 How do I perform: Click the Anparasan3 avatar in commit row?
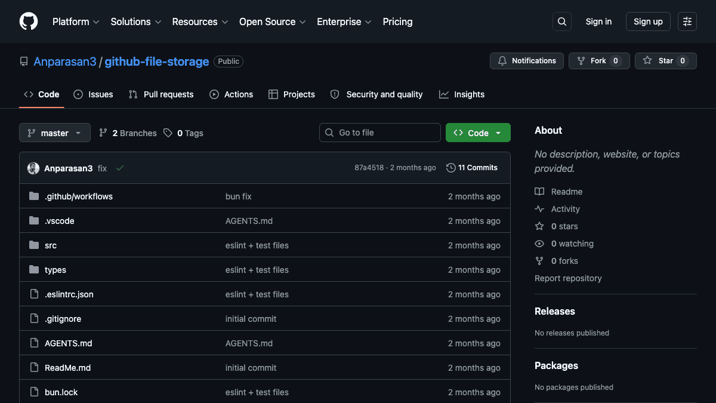tap(33, 168)
